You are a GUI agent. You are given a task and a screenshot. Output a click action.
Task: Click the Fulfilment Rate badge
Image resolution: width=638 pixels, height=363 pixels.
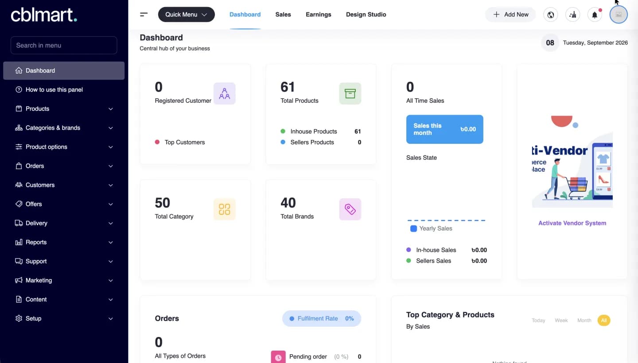tap(322, 319)
